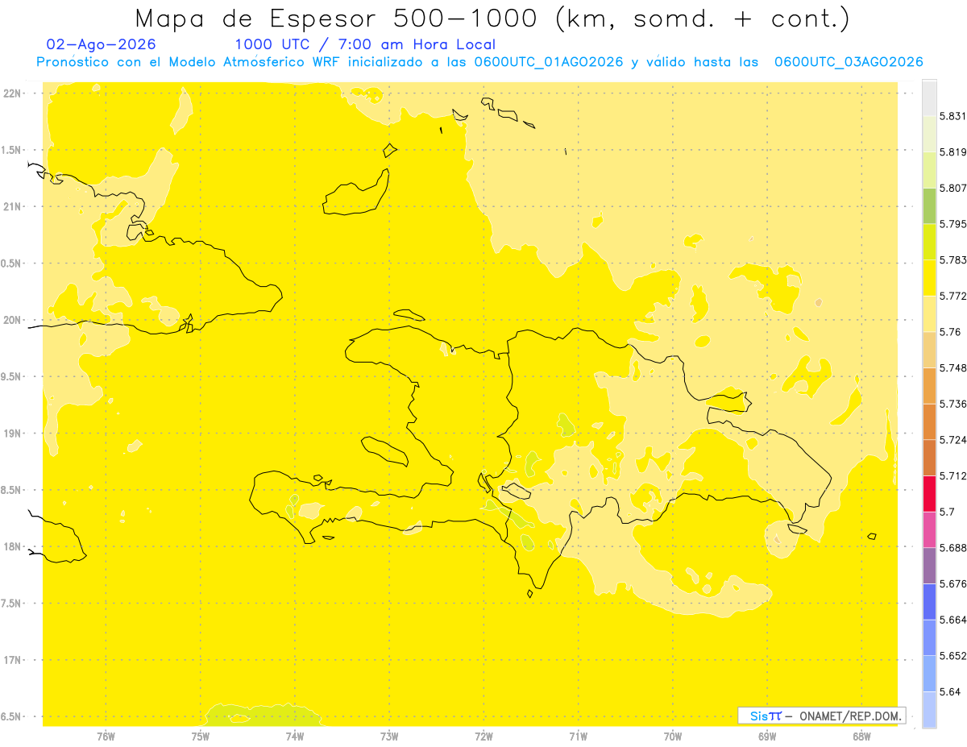
Task: Pick the light blue swatch above 5.64
Action: pyautogui.click(x=929, y=673)
